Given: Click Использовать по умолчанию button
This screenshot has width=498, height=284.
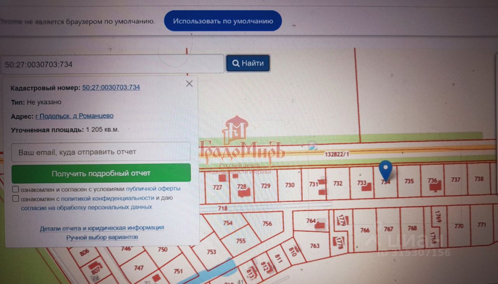Looking at the screenshot, I should pos(223,21).
